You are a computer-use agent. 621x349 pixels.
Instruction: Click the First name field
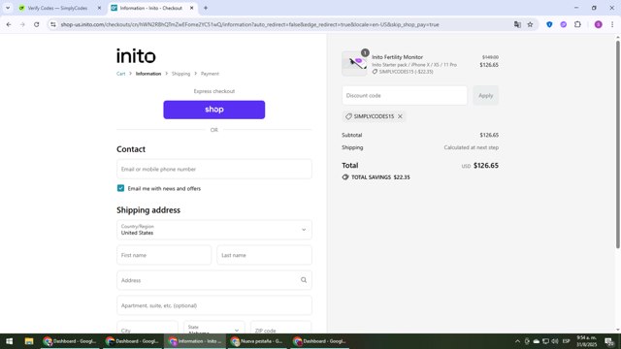click(x=164, y=255)
